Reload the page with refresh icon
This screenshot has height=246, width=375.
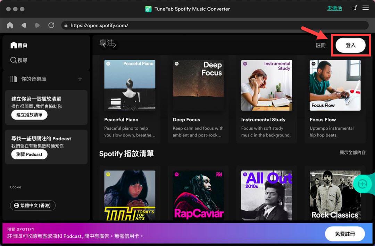coord(51,25)
